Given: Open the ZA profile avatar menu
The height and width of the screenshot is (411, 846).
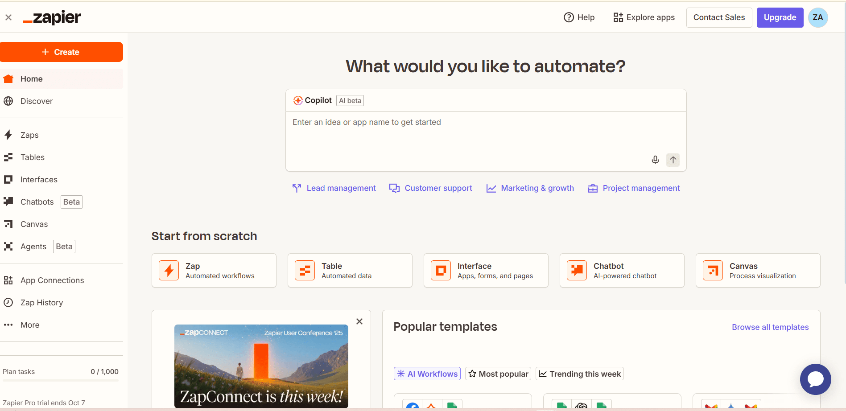Looking at the screenshot, I should [817, 17].
